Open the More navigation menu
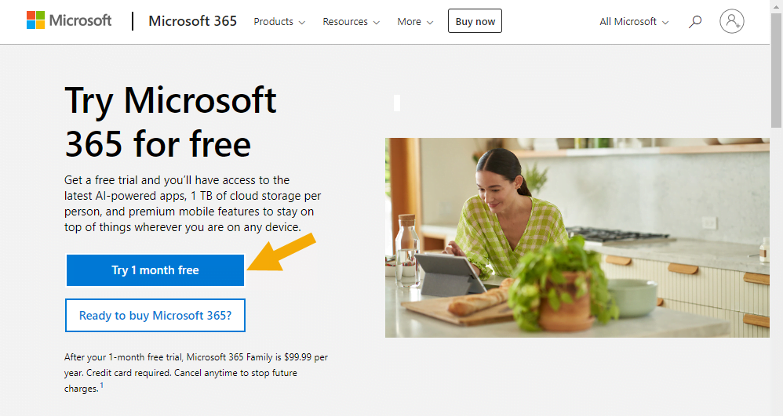 (x=415, y=21)
